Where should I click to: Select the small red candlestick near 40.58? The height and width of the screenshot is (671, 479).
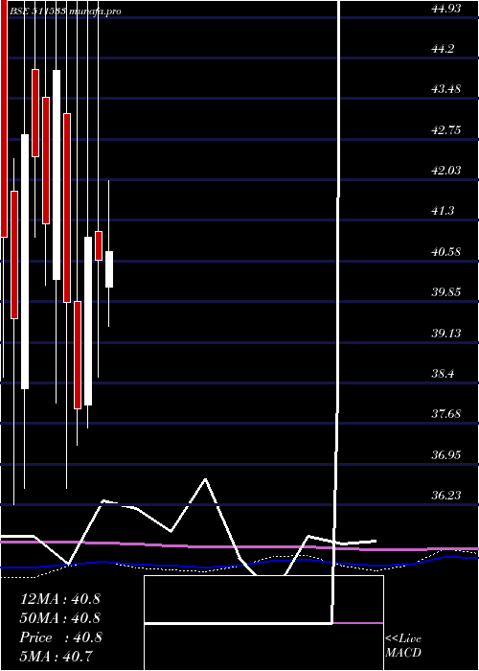click(99, 245)
